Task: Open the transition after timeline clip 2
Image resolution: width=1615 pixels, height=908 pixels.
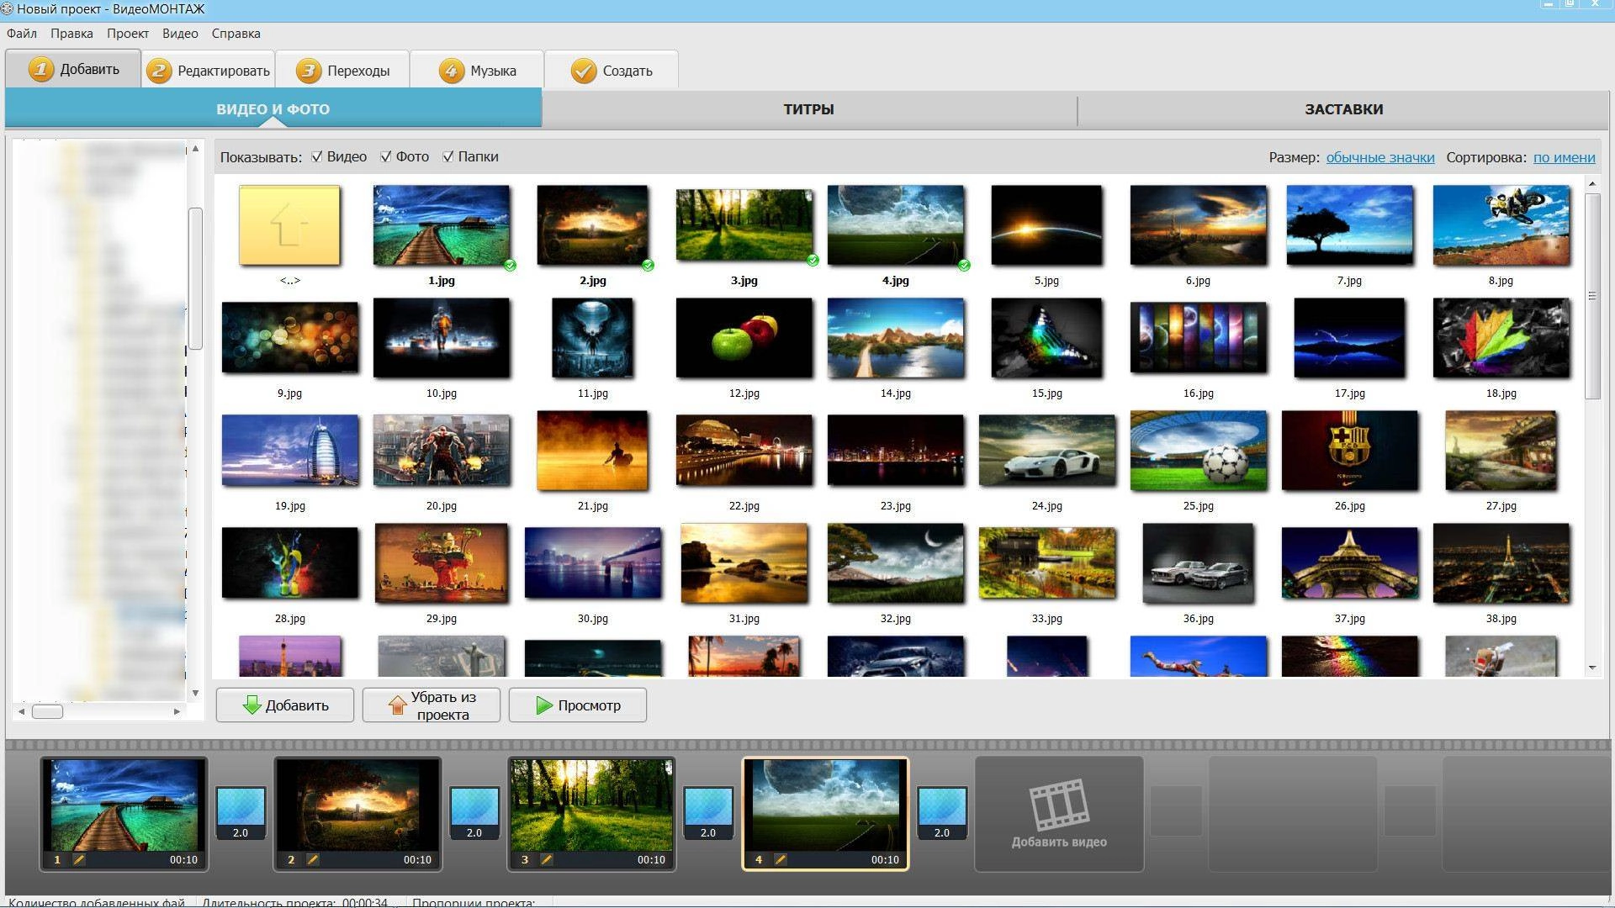Action: click(x=474, y=813)
